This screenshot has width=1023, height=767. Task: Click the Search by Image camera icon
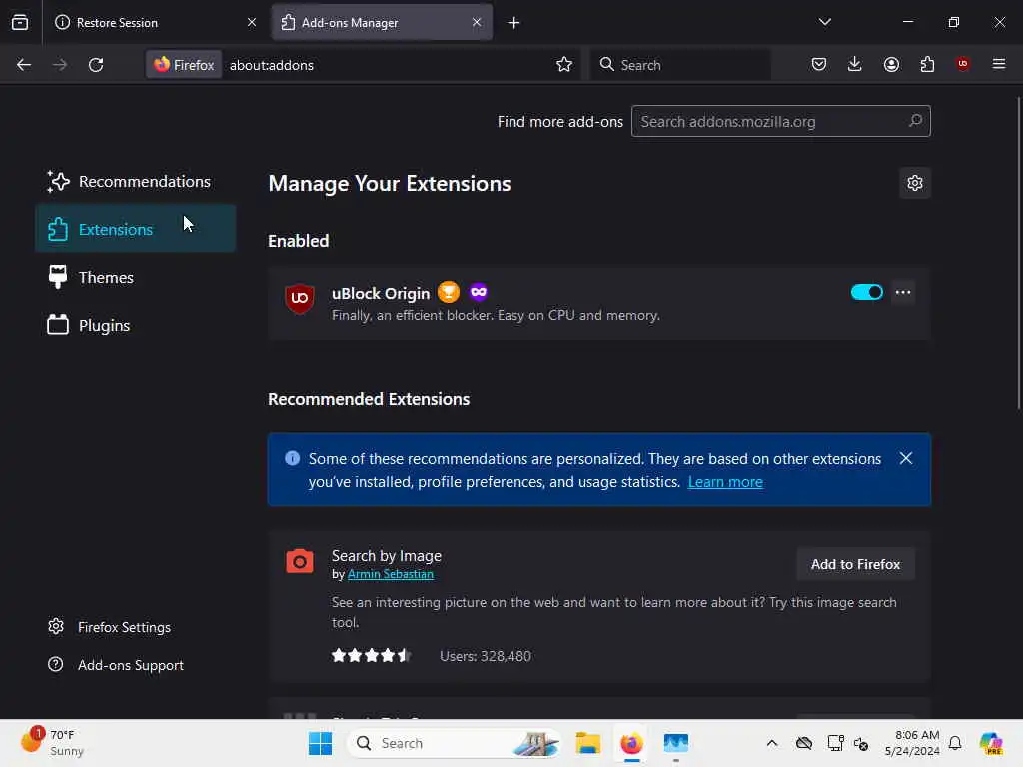pyautogui.click(x=300, y=561)
